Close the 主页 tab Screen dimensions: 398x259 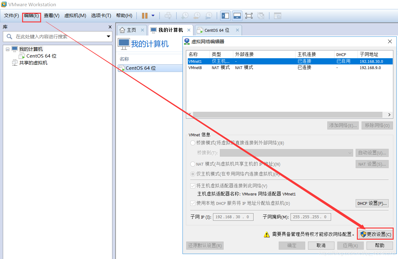coord(142,30)
